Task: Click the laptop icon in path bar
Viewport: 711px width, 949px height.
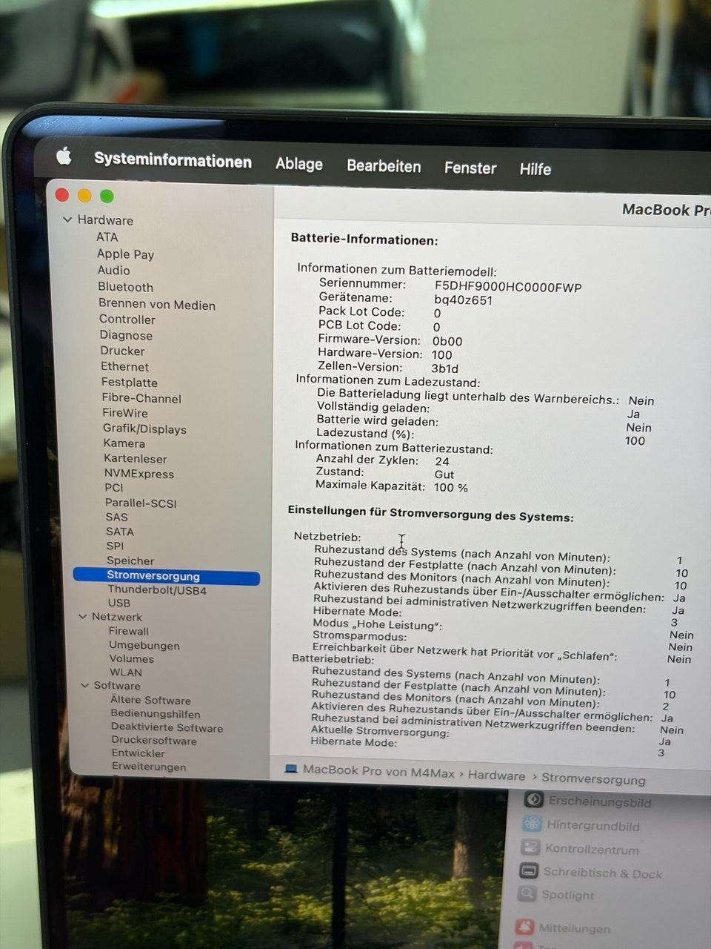Action: point(291,769)
